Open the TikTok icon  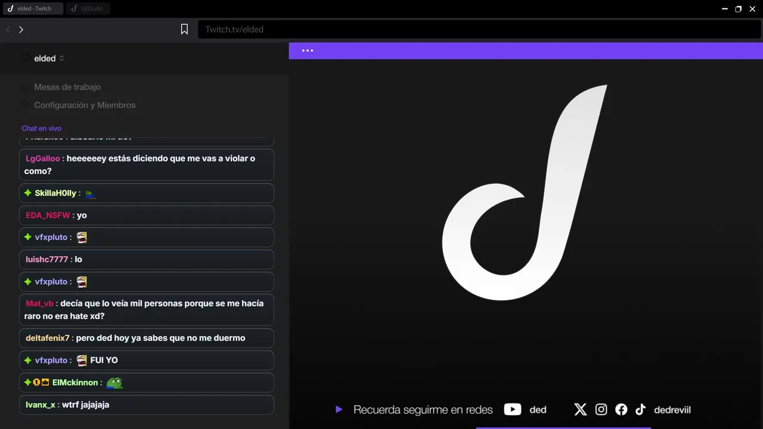tap(640, 409)
